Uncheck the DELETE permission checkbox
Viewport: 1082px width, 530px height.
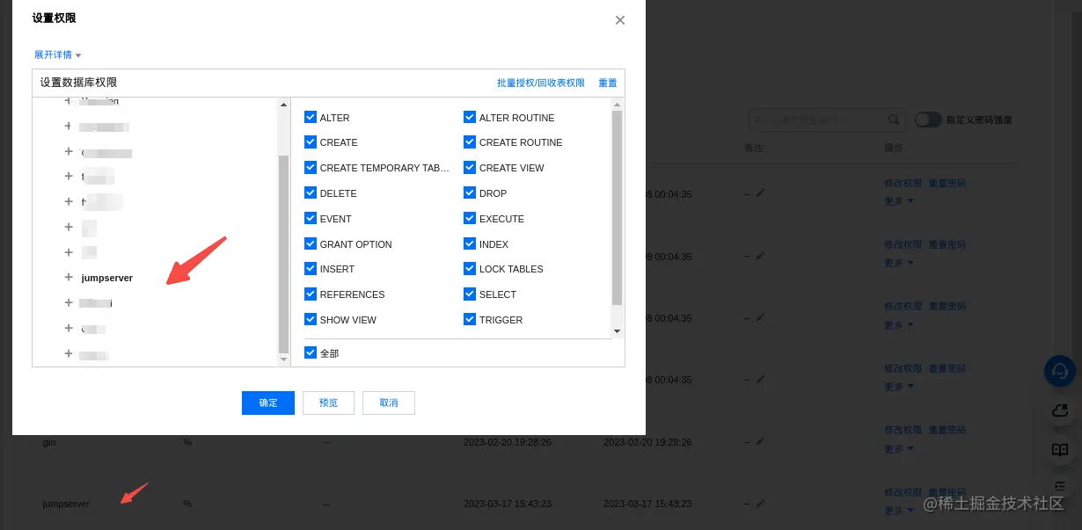[x=311, y=193]
